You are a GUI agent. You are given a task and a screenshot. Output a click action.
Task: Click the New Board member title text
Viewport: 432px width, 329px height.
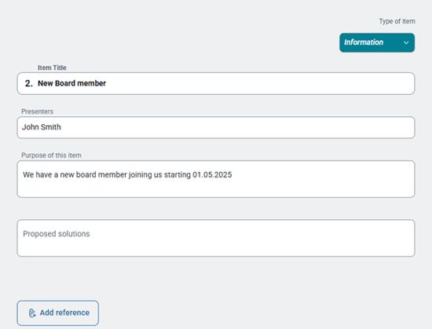point(71,83)
